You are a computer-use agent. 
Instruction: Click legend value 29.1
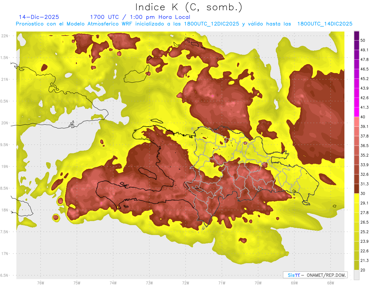click(x=364, y=203)
